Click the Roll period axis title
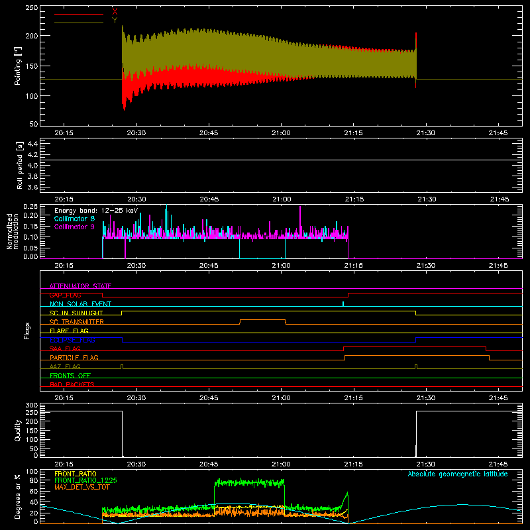 pyautogui.click(x=19, y=165)
